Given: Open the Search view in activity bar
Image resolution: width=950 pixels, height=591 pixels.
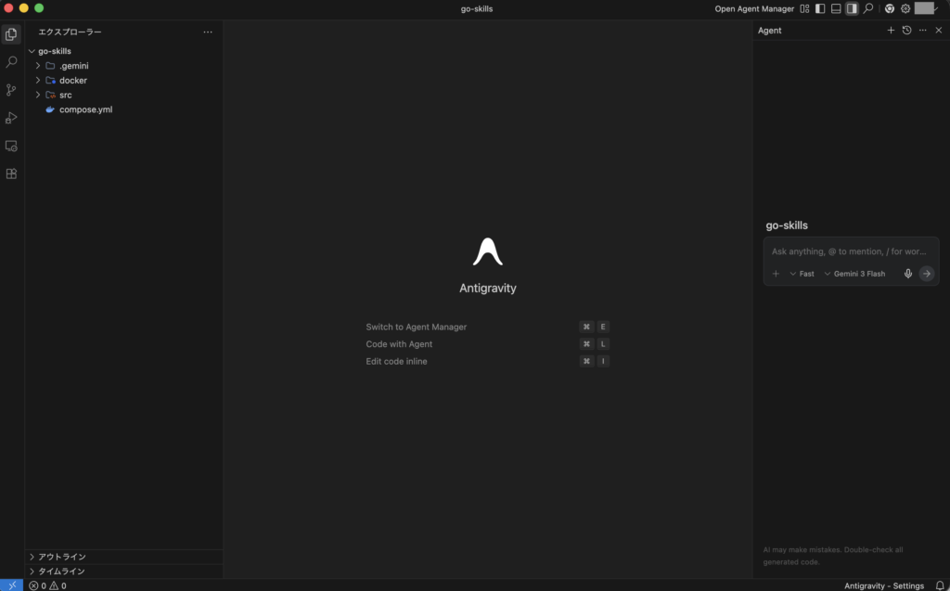Looking at the screenshot, I should 11,62.
